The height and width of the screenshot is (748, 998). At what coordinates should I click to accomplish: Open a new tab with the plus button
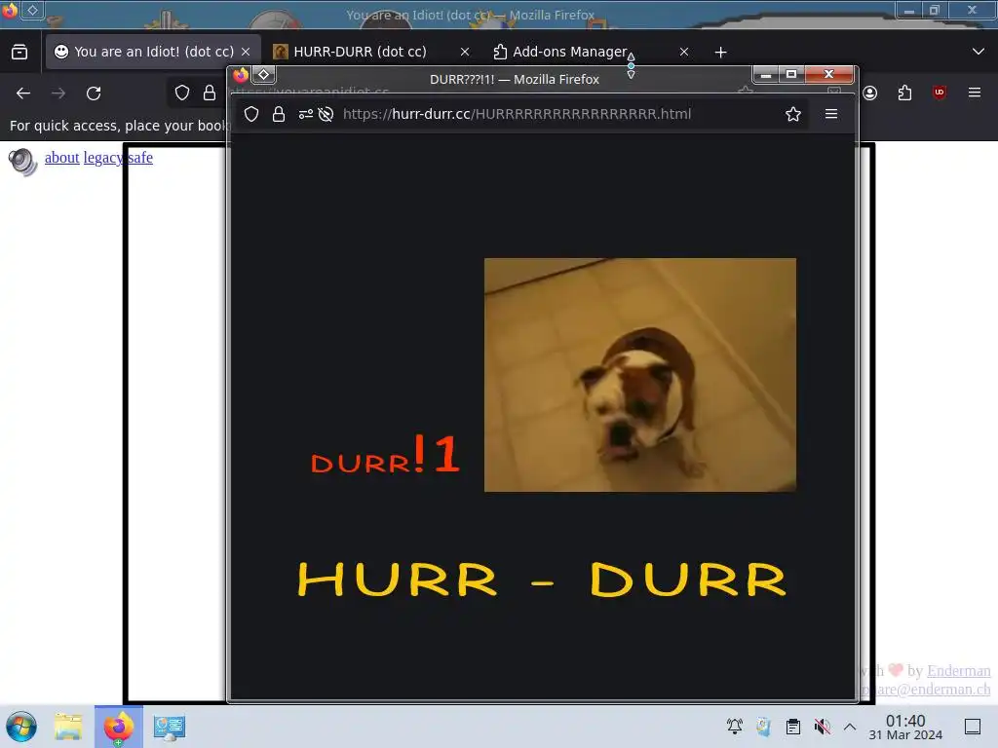(720, 52)
